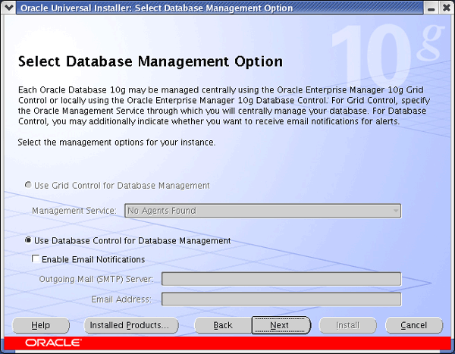Go Back to the previous installer step
The height and width of the screenshot is (354, 455).
(x=223, y=325)
